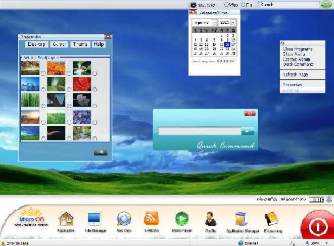The image size is (334, 246).
Task: Click the green frog wallpaper thumbnail
Action: (82, 68)
